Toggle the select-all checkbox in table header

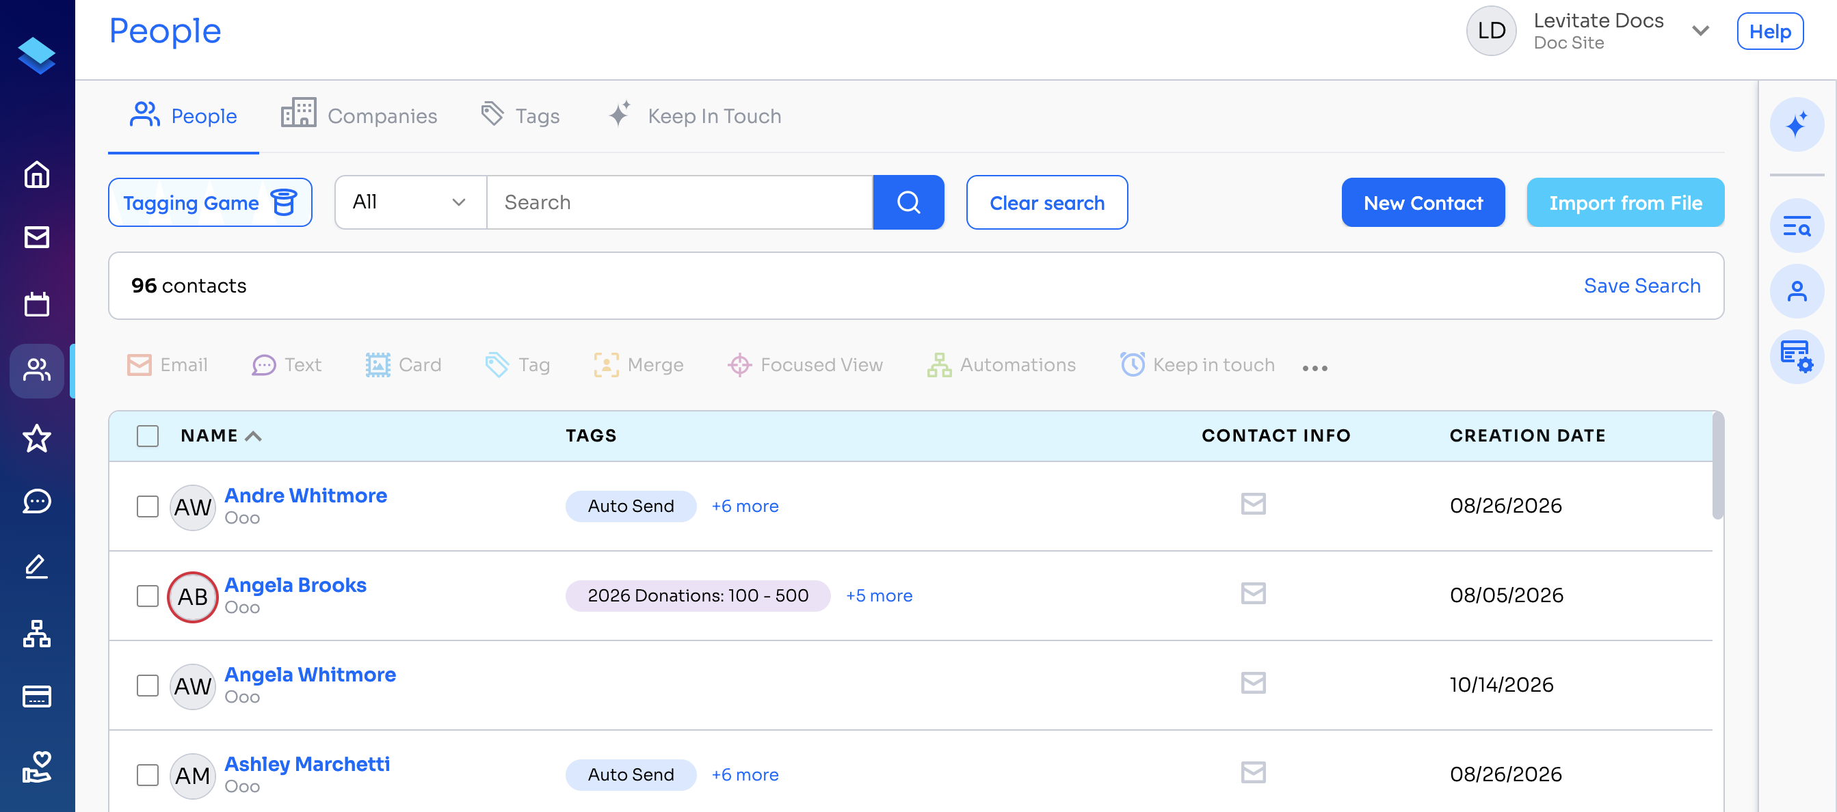148,435
